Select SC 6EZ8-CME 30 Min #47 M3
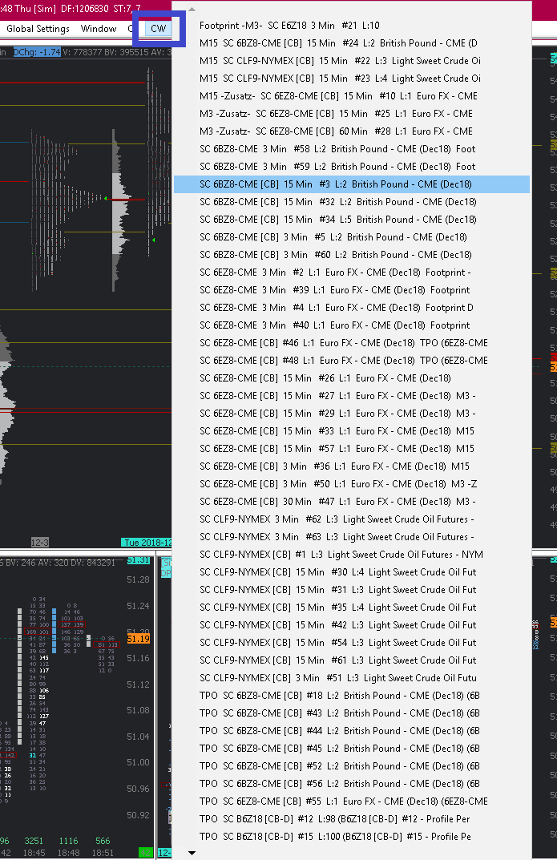The image size is (557, 860). (x=352, y=501)
